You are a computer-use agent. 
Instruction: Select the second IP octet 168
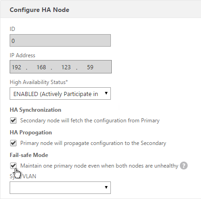(x=41, y=67)
